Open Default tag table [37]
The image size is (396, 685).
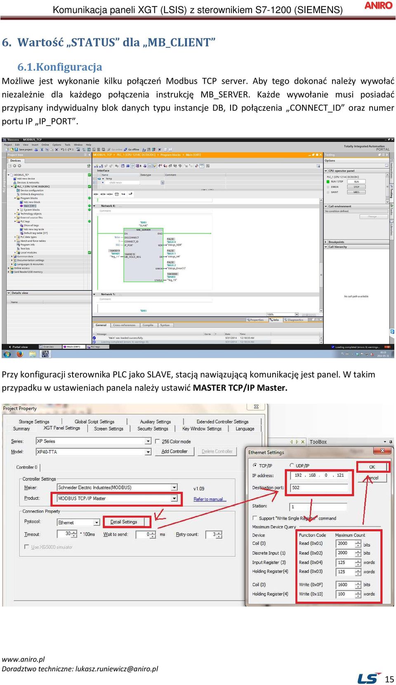pos(35,233)
